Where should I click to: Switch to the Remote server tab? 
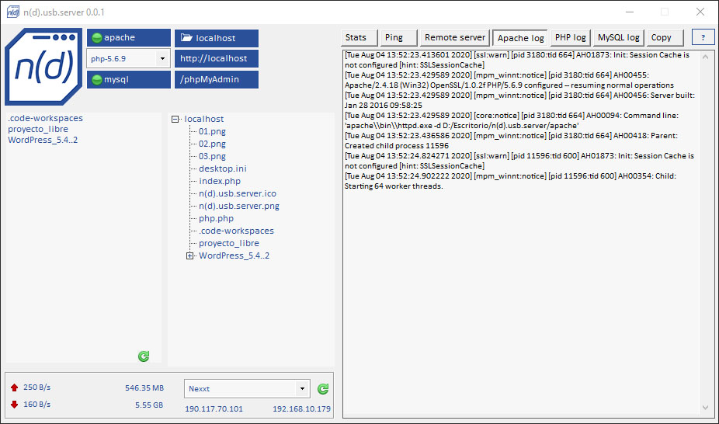[454, 37]
